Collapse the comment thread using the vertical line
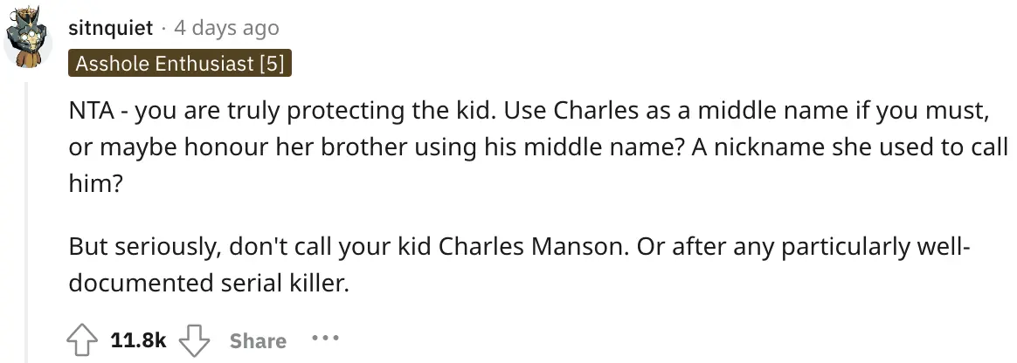 [27, 218]
